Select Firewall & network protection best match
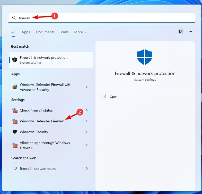This screenshot has height=194, width=202. click(51, 60)
